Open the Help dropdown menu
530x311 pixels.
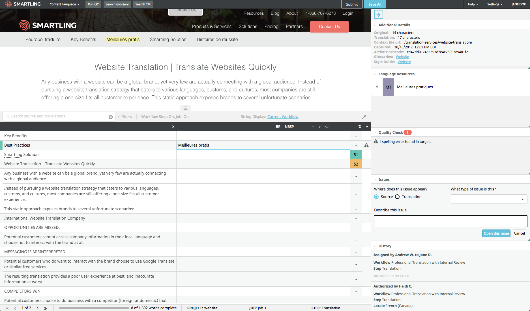(473, 4)
